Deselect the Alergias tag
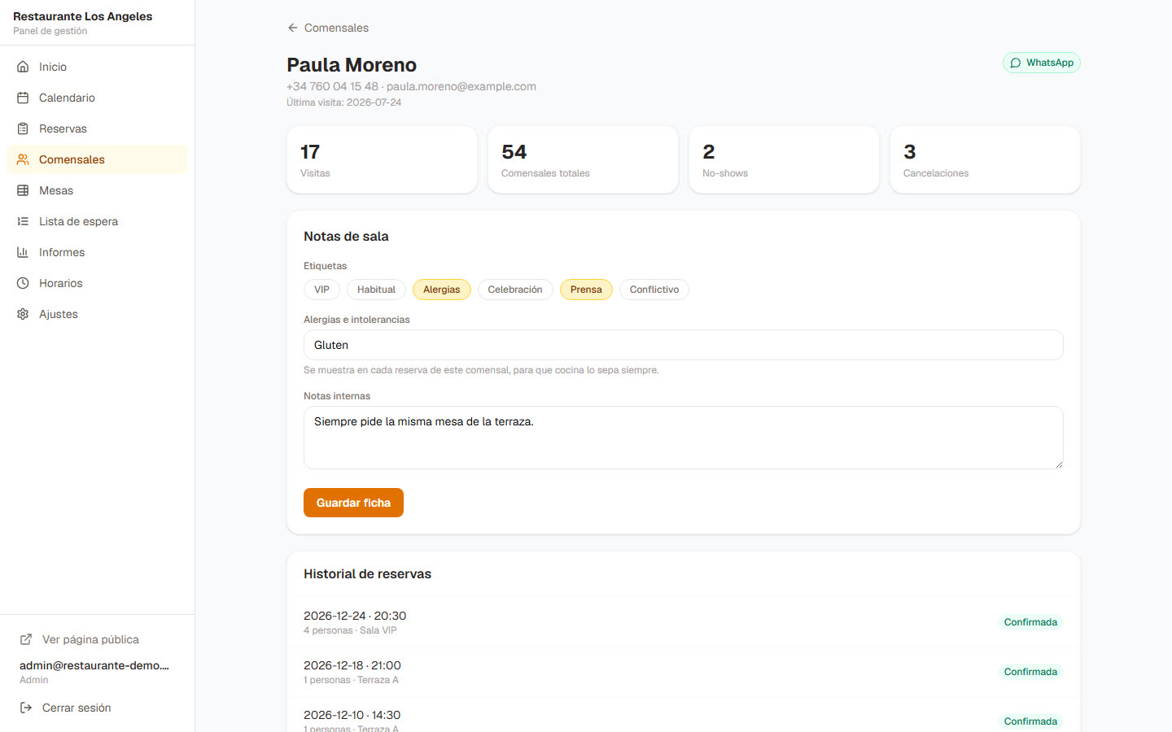The height and width of the screenshot is (732, 1172). [442, 290]
